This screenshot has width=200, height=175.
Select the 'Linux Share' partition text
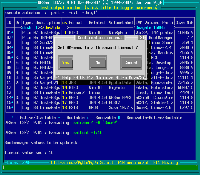pyautogui.click(x=161, y=42)
